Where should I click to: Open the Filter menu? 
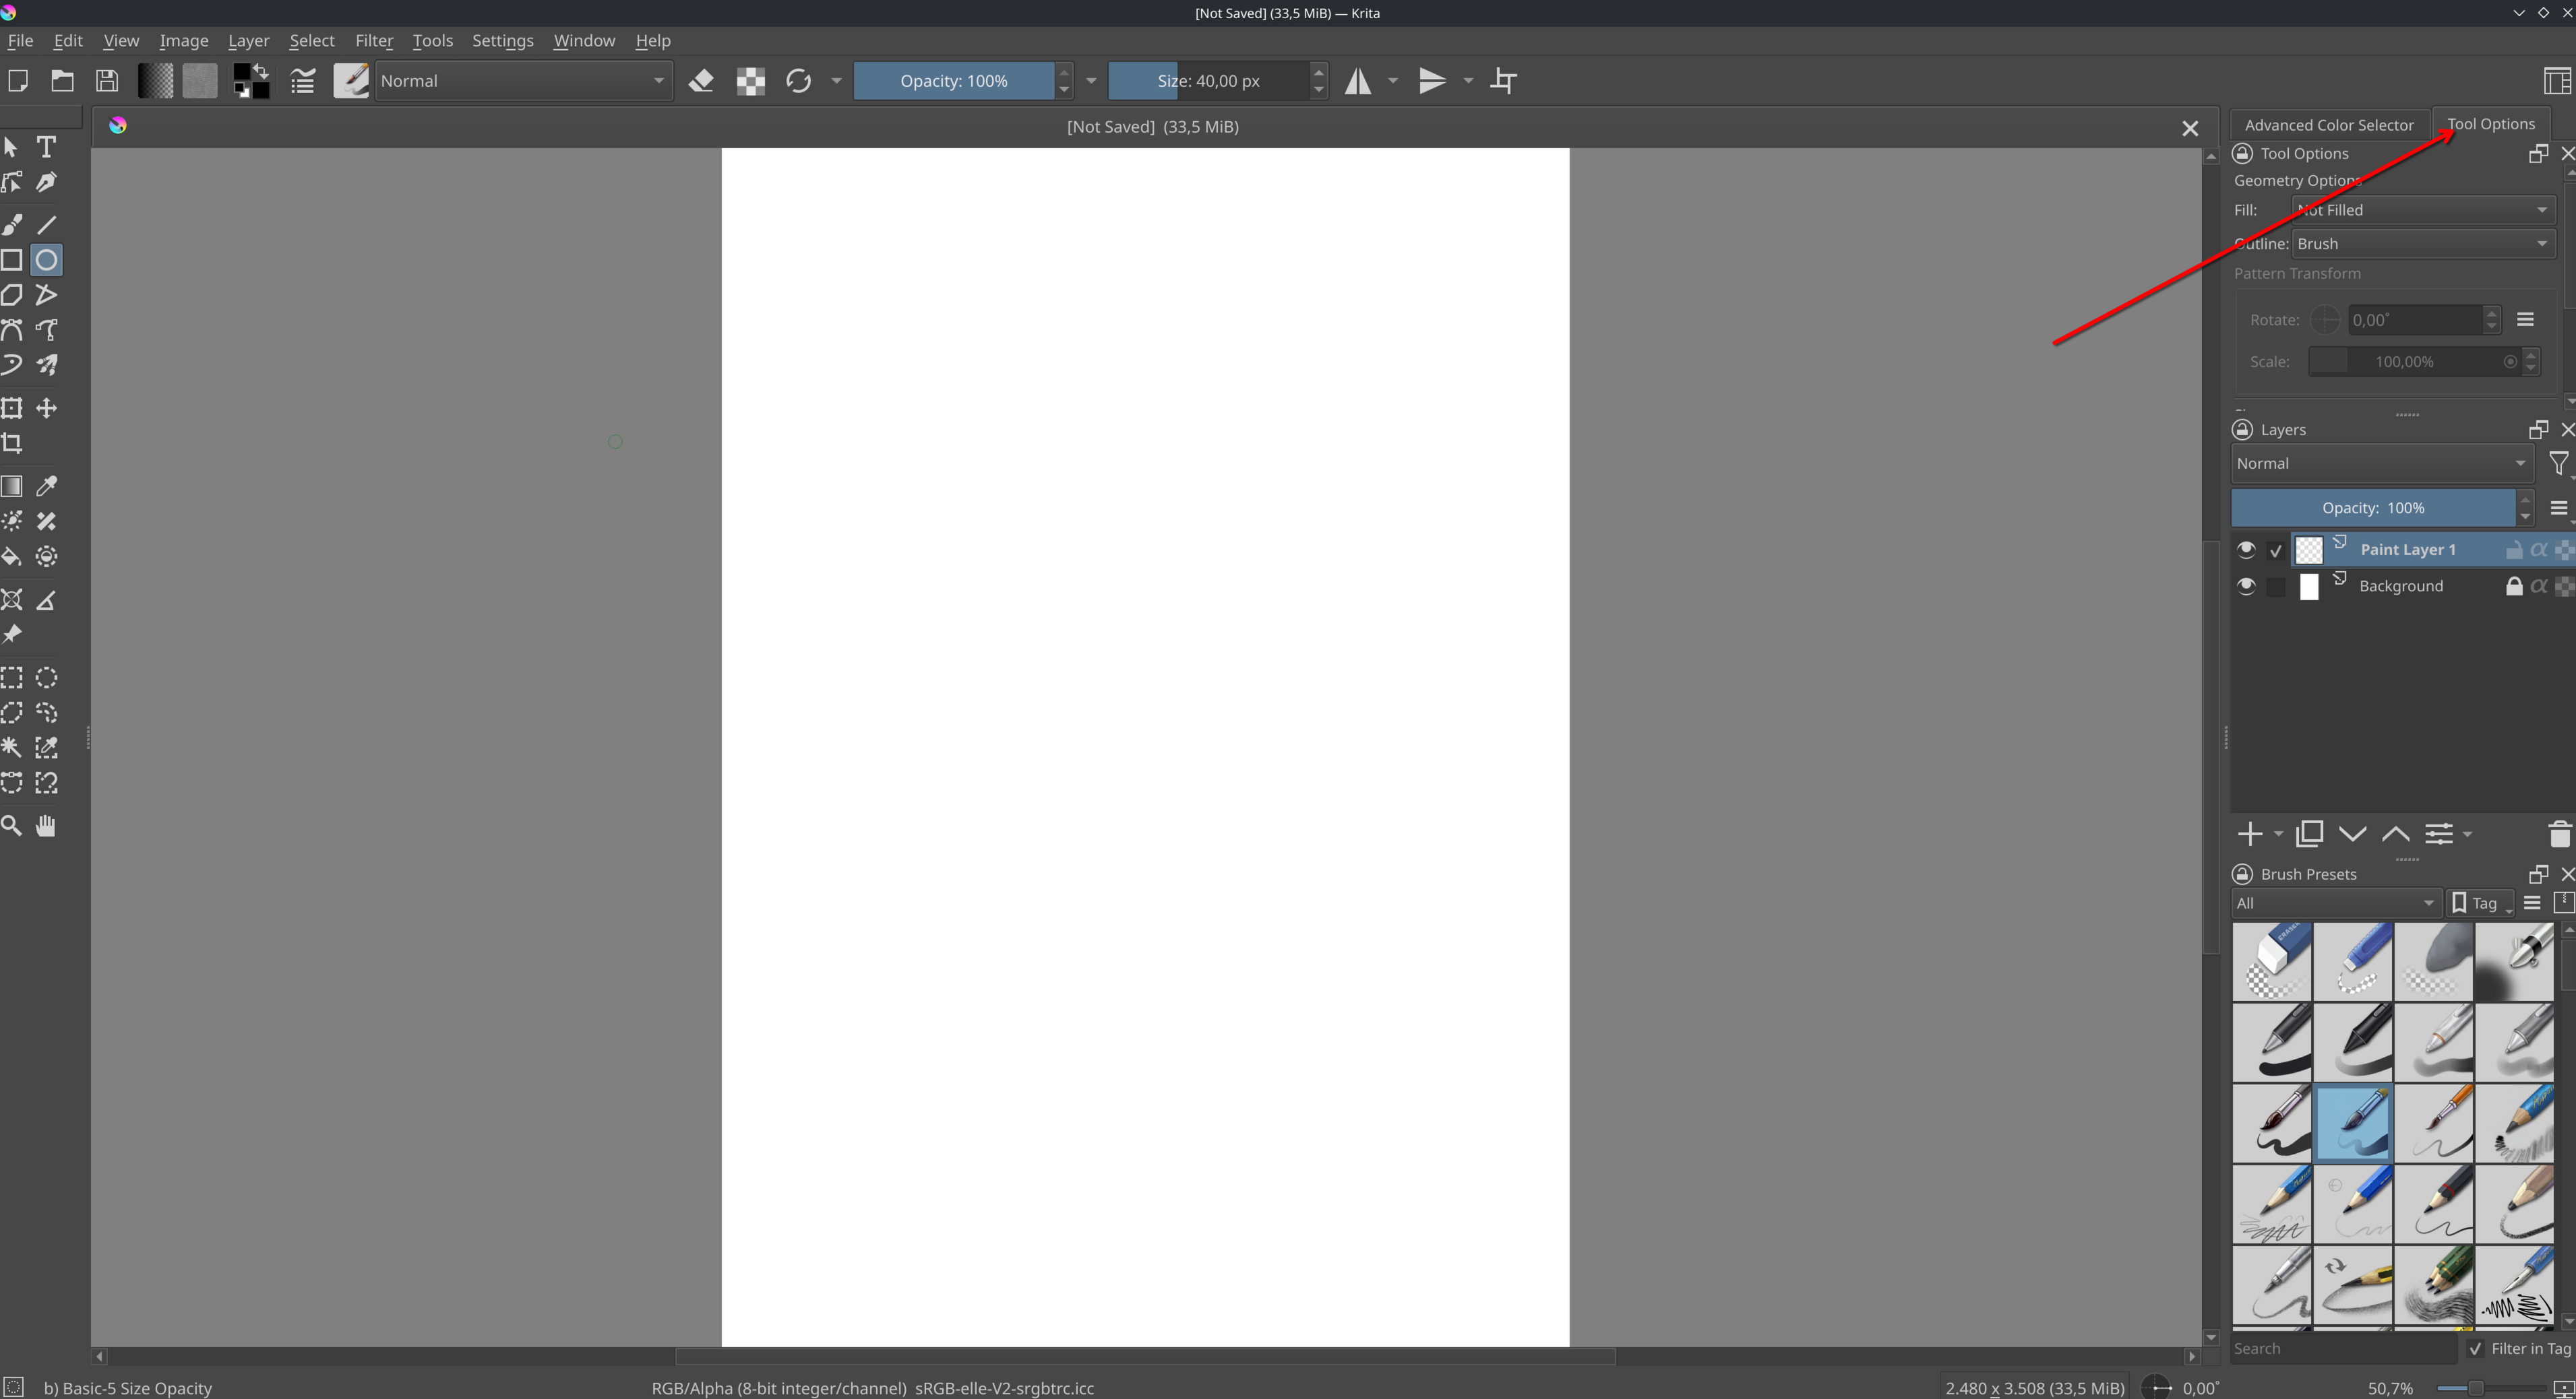click(374, 41)
